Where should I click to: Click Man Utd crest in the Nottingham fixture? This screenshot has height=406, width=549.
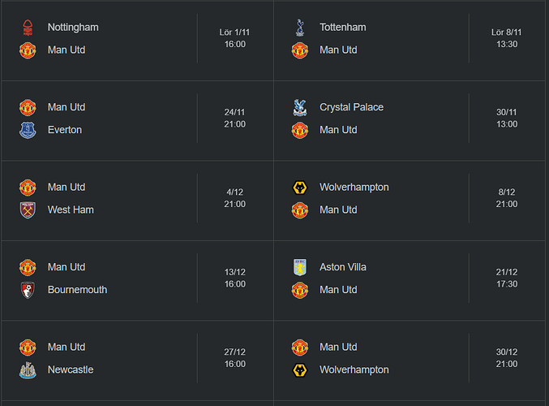[28, 50]
